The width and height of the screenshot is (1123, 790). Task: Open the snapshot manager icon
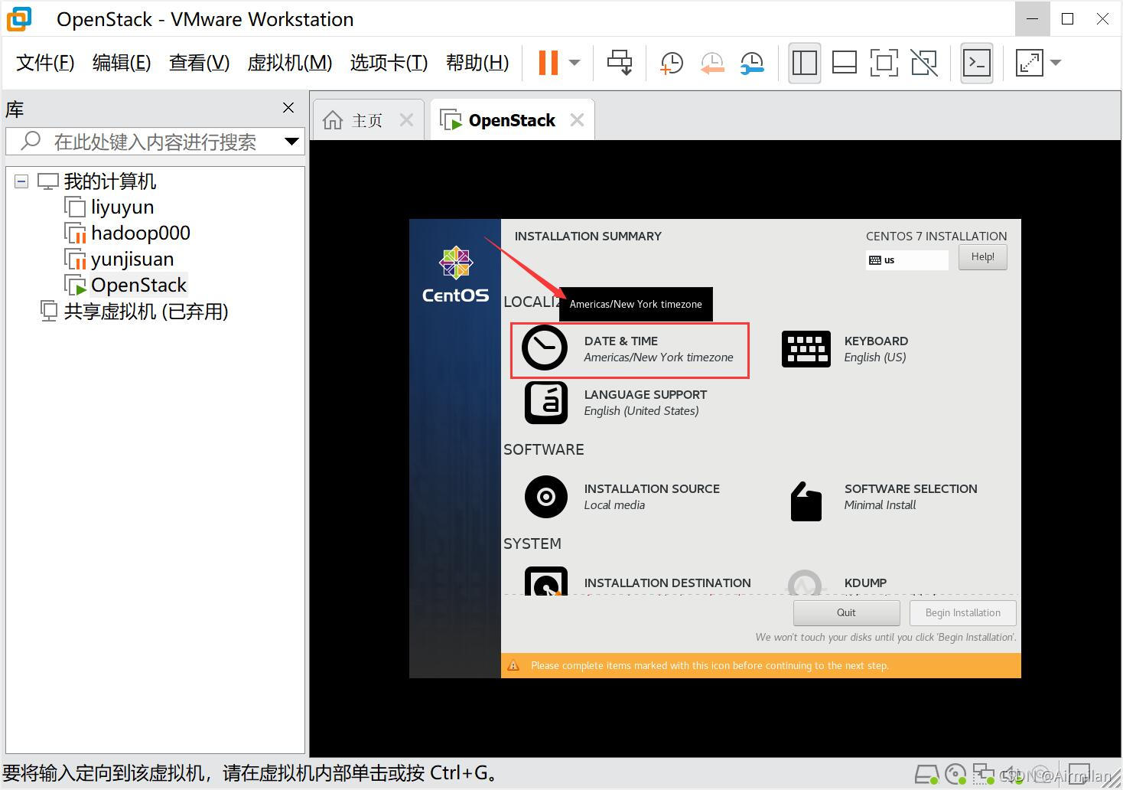point(752,63)
